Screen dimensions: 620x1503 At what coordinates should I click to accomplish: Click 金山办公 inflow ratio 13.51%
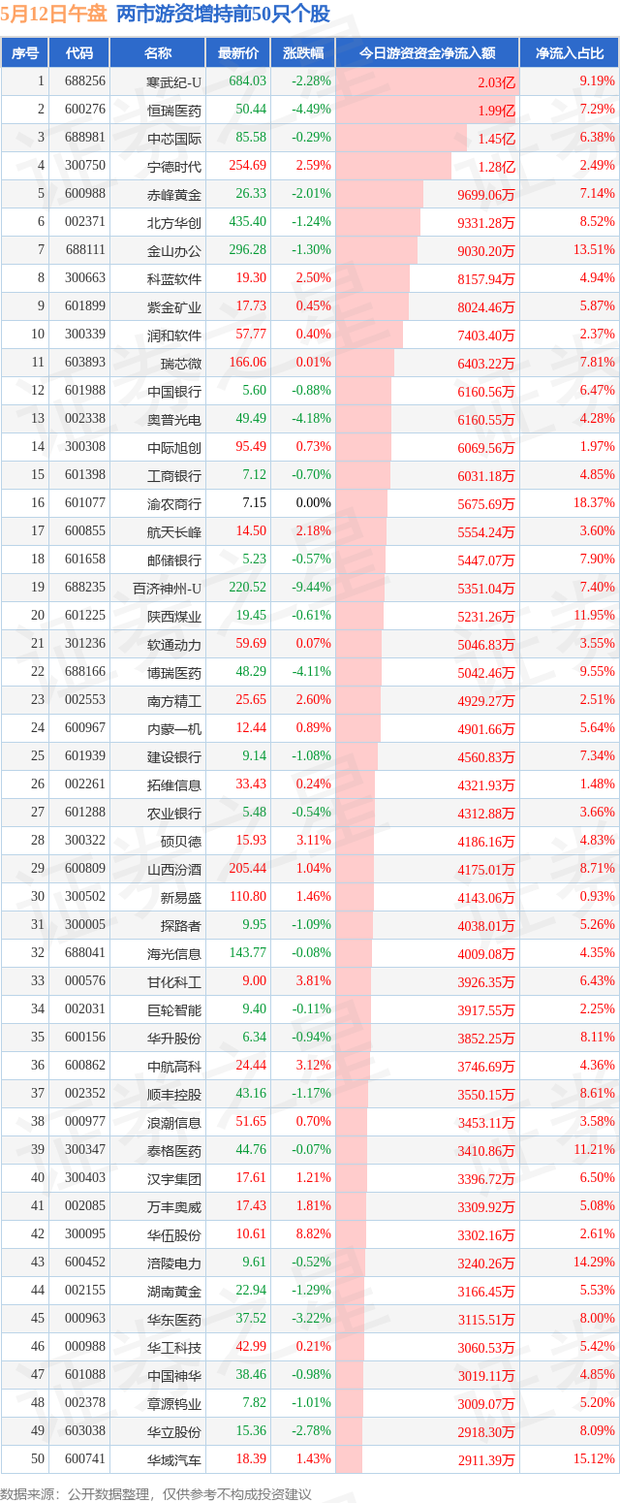point(595,250)
